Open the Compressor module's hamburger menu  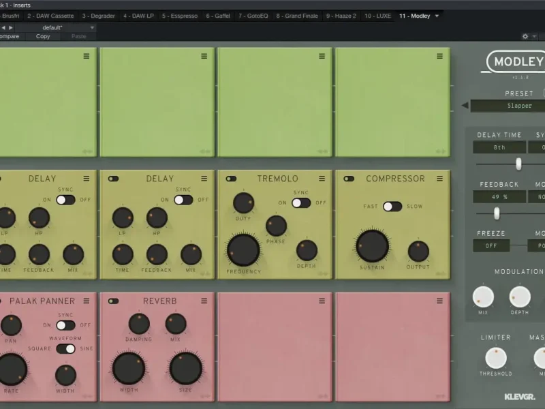[439, 179]
